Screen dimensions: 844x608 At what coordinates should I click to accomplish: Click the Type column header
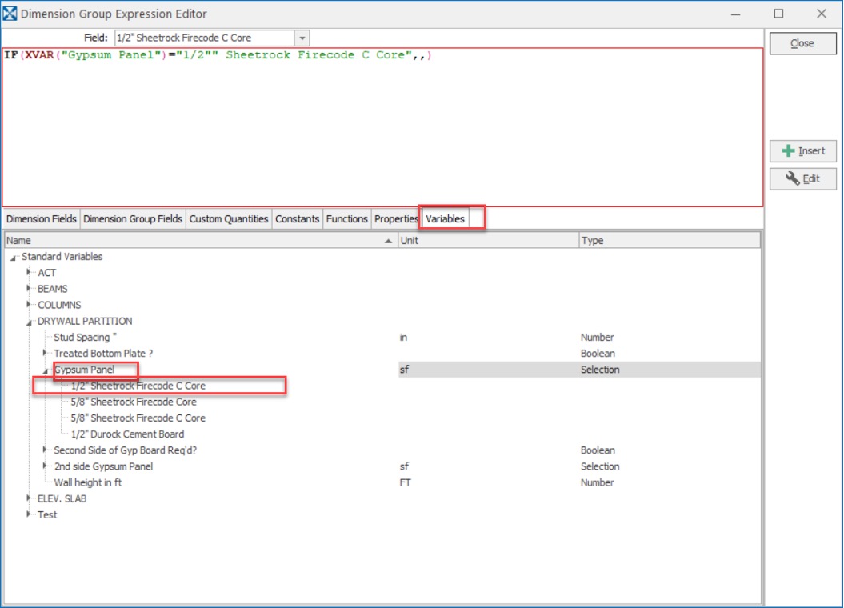pos(670,241)
